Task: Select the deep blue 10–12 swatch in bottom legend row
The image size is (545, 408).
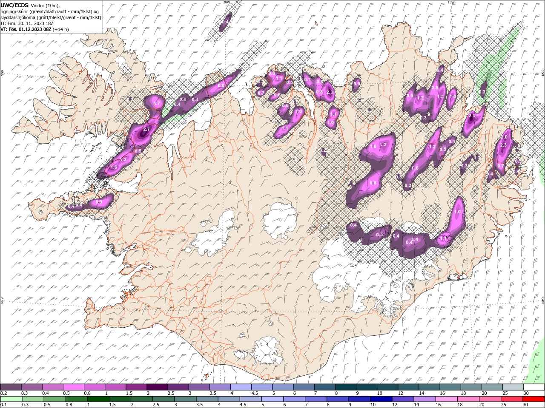Action: click(381, 399)
